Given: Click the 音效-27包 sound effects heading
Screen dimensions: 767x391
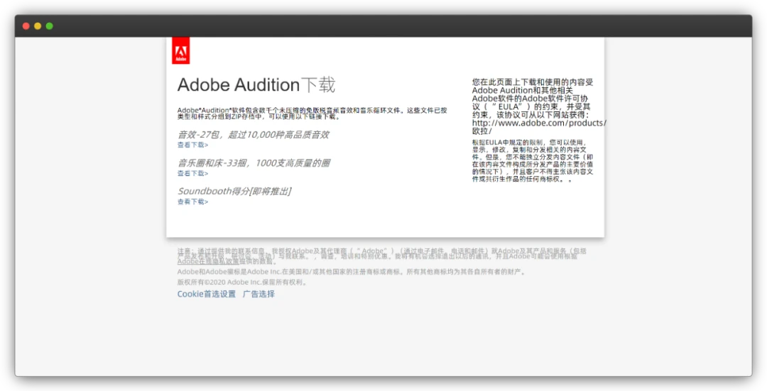Looking at the screenshot, I should [254, 134].
